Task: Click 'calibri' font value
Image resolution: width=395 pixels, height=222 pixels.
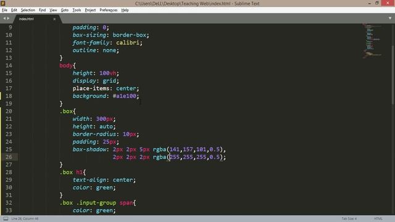Action: tap(128, 43)
